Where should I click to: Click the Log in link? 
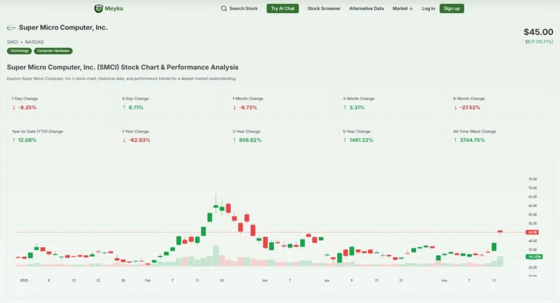(x=428, y=8)
